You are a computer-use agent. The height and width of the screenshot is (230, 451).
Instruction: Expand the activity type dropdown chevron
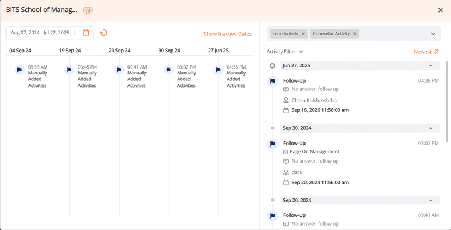(434, 34)
